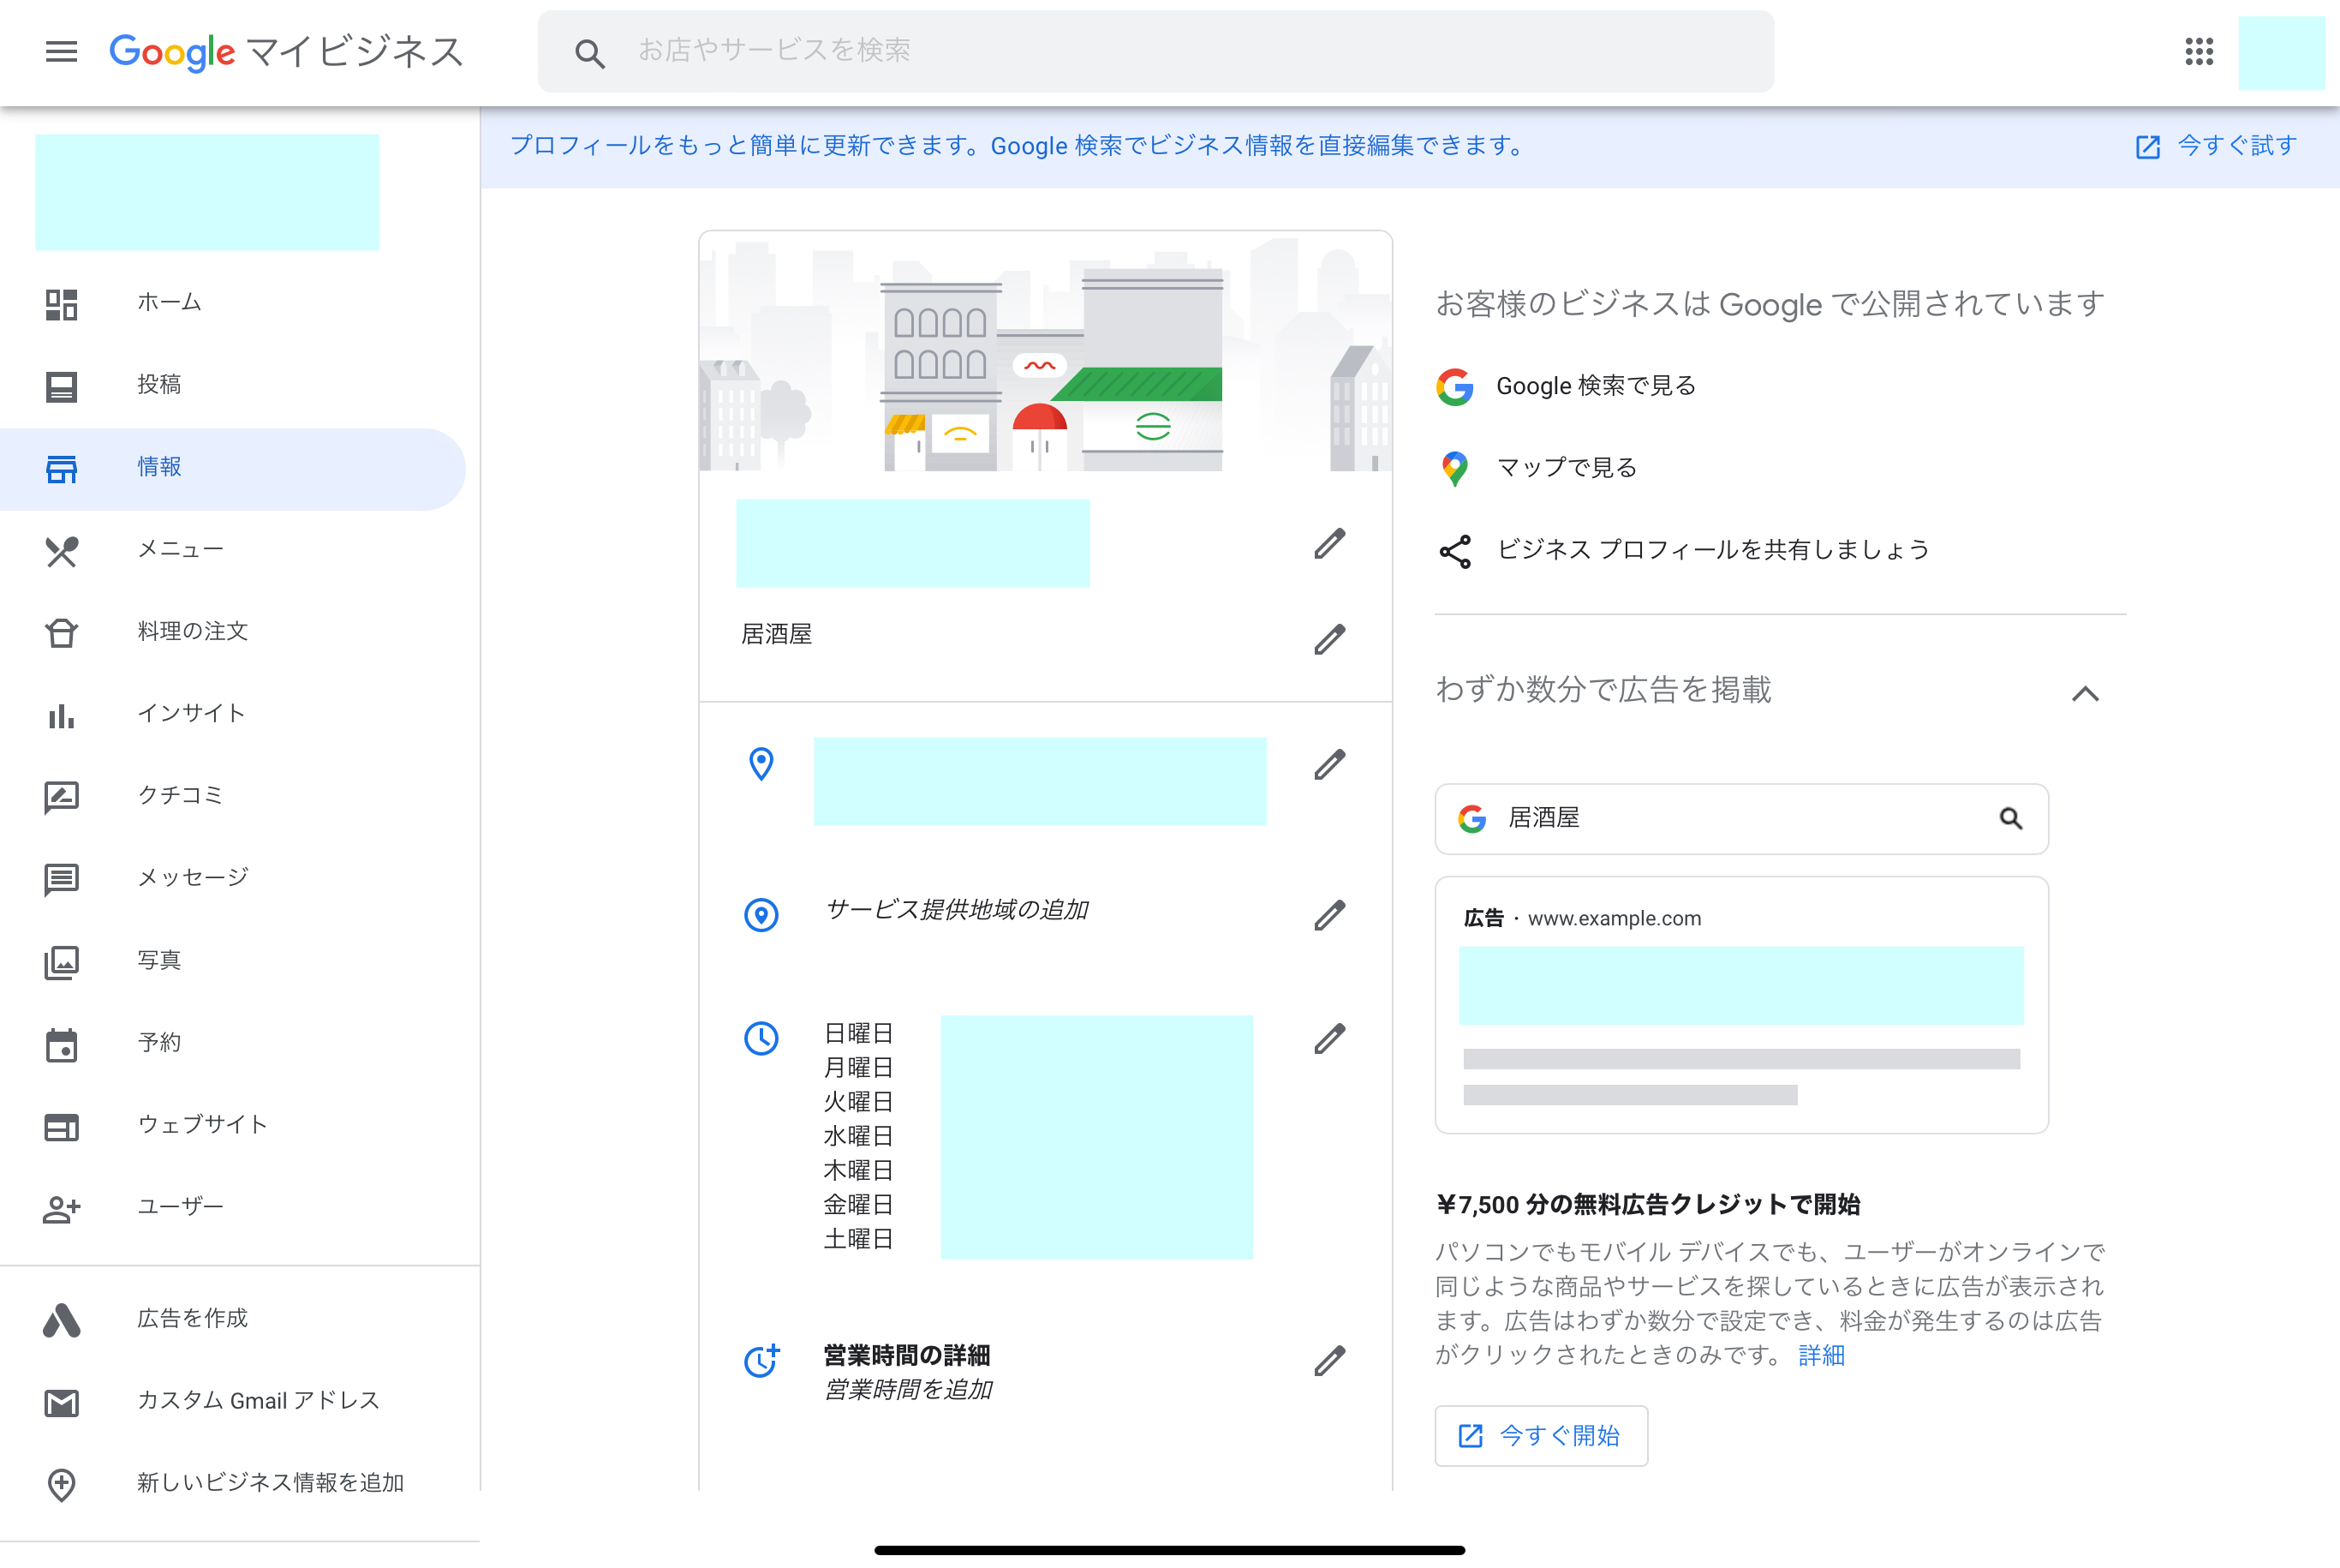Open the Google apps grid icon
This screenshot has width=2340, height=1568.
coord(2198,52)
